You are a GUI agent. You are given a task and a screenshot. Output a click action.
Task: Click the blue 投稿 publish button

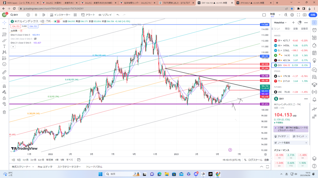click(313, 15)
